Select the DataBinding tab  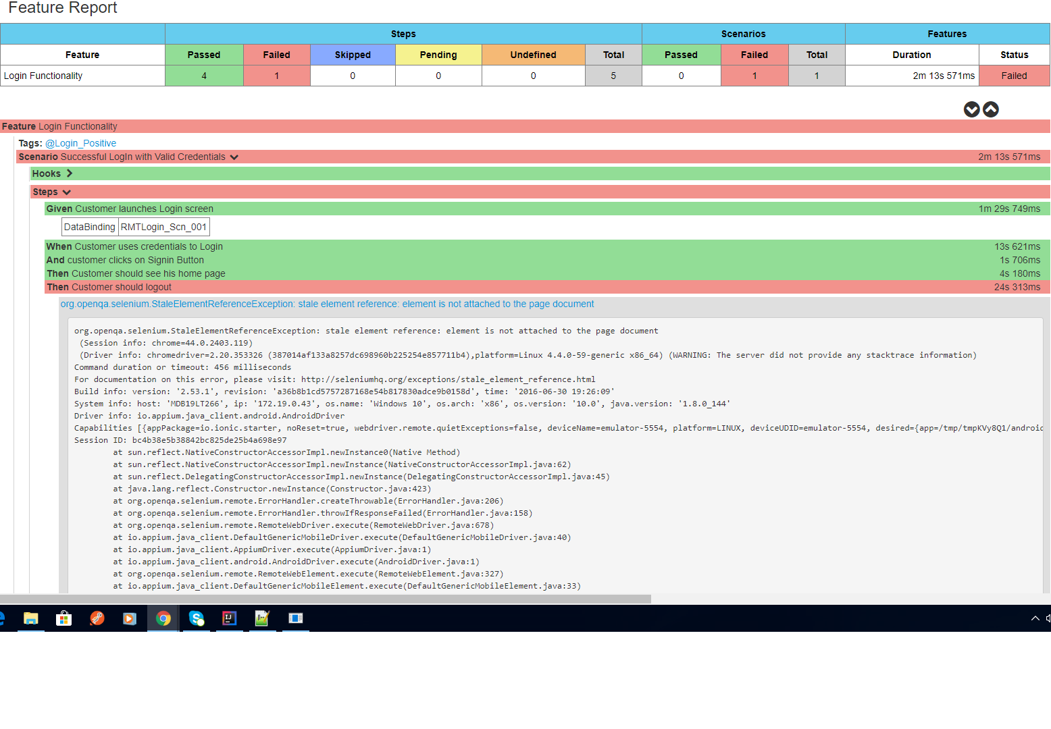coord(89,226)
